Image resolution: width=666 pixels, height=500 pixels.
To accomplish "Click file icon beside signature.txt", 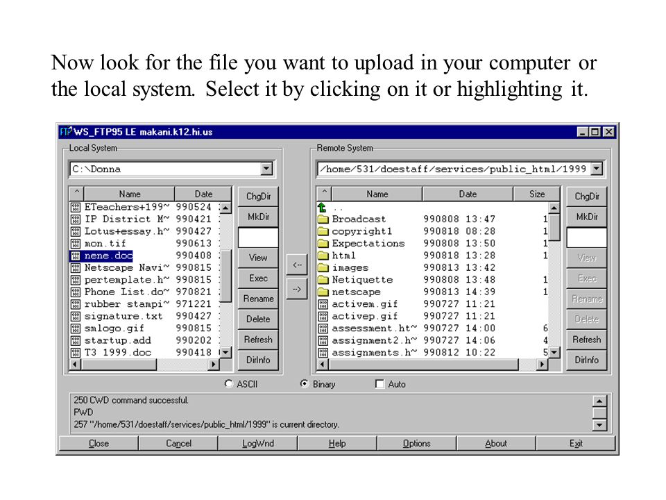I will tap(76, 317).
